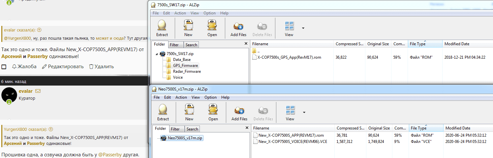Screen dimensions: 493x158
Task: Sort by File Type in 7500s_SW17.zip window
Action: coord(425,44)
